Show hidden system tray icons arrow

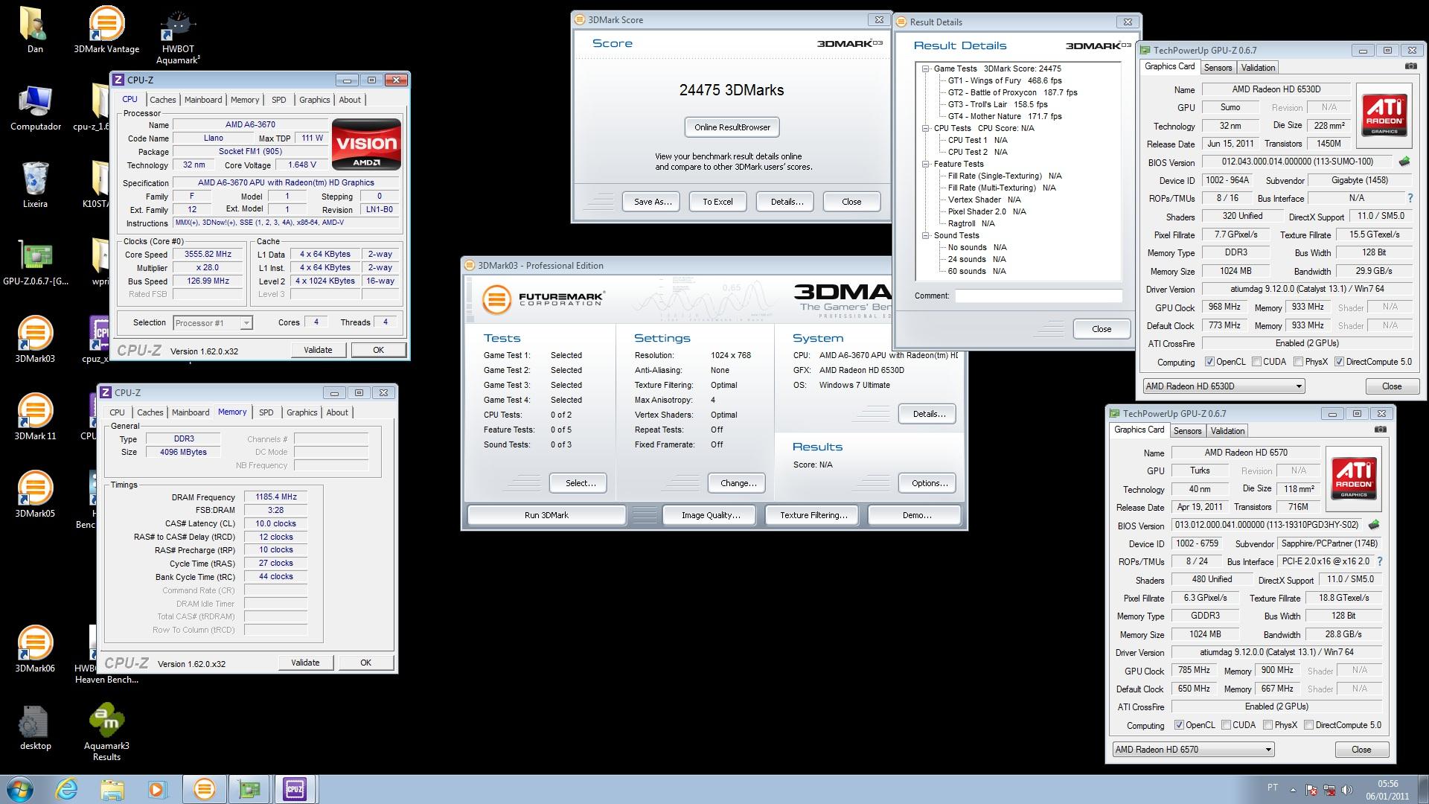(1293, 790)
